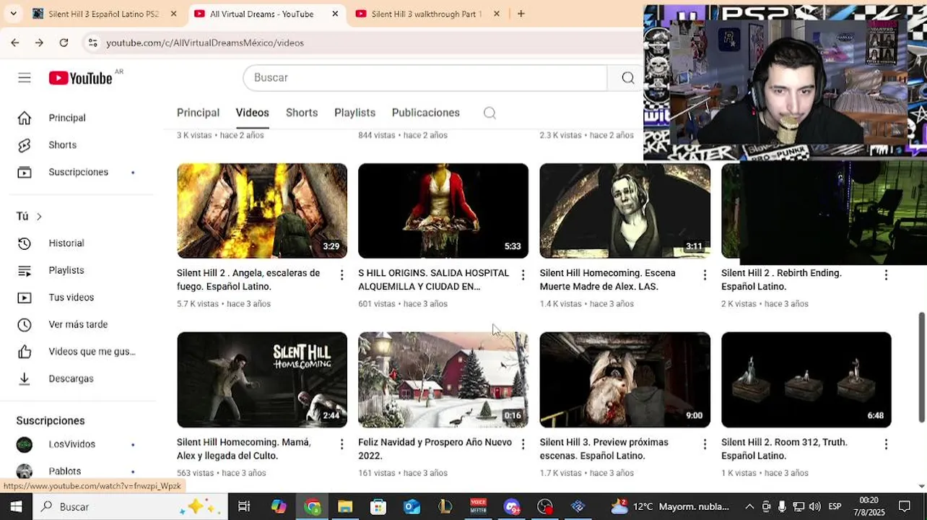
Task: Play the red dress thumbnail 5:33
Action: pyautogui.click(x=443, y=211)
